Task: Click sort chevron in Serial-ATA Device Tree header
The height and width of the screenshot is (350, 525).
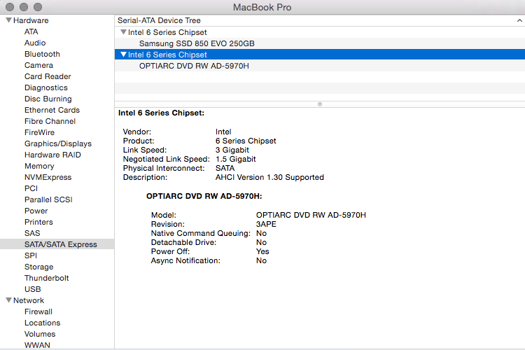Action: click(519, 20)
